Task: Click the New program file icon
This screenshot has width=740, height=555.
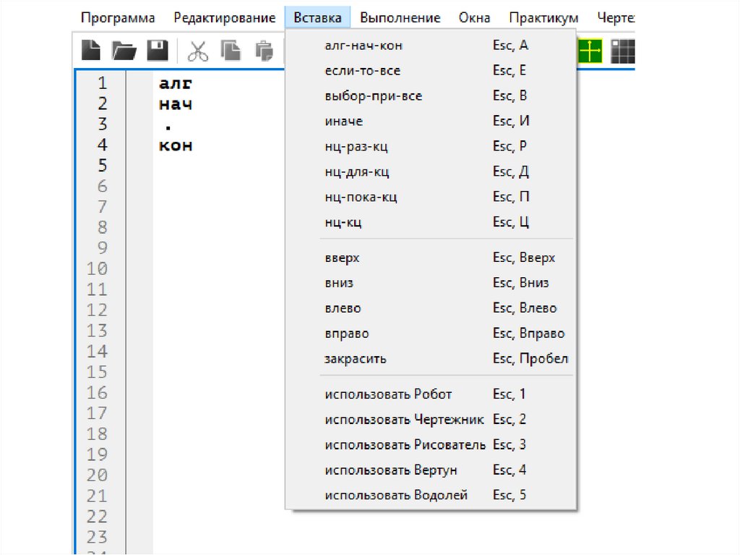Action: 90,50
